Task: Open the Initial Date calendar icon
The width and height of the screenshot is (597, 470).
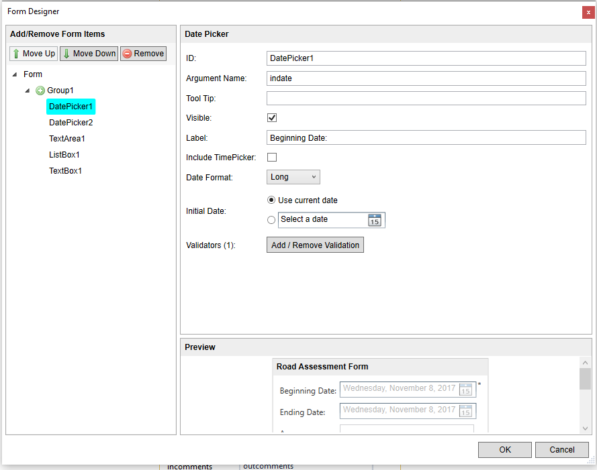Action: click(375, 220)
